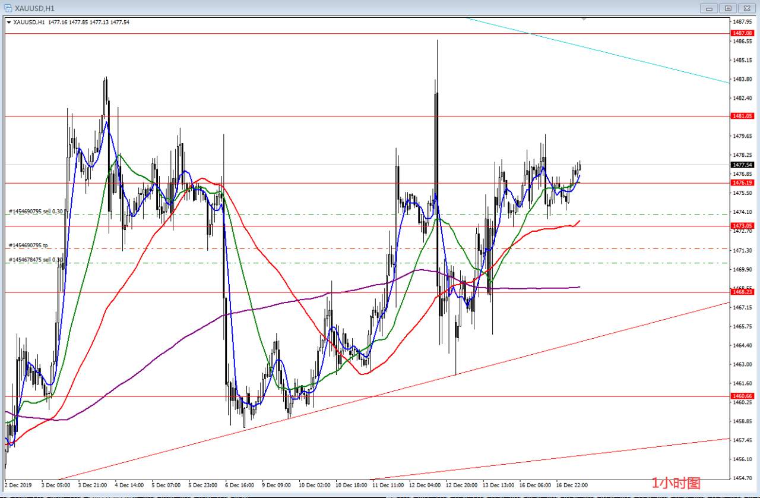
Task: Click the 6 Dec 16:00 time label
Action: [239, 485]
